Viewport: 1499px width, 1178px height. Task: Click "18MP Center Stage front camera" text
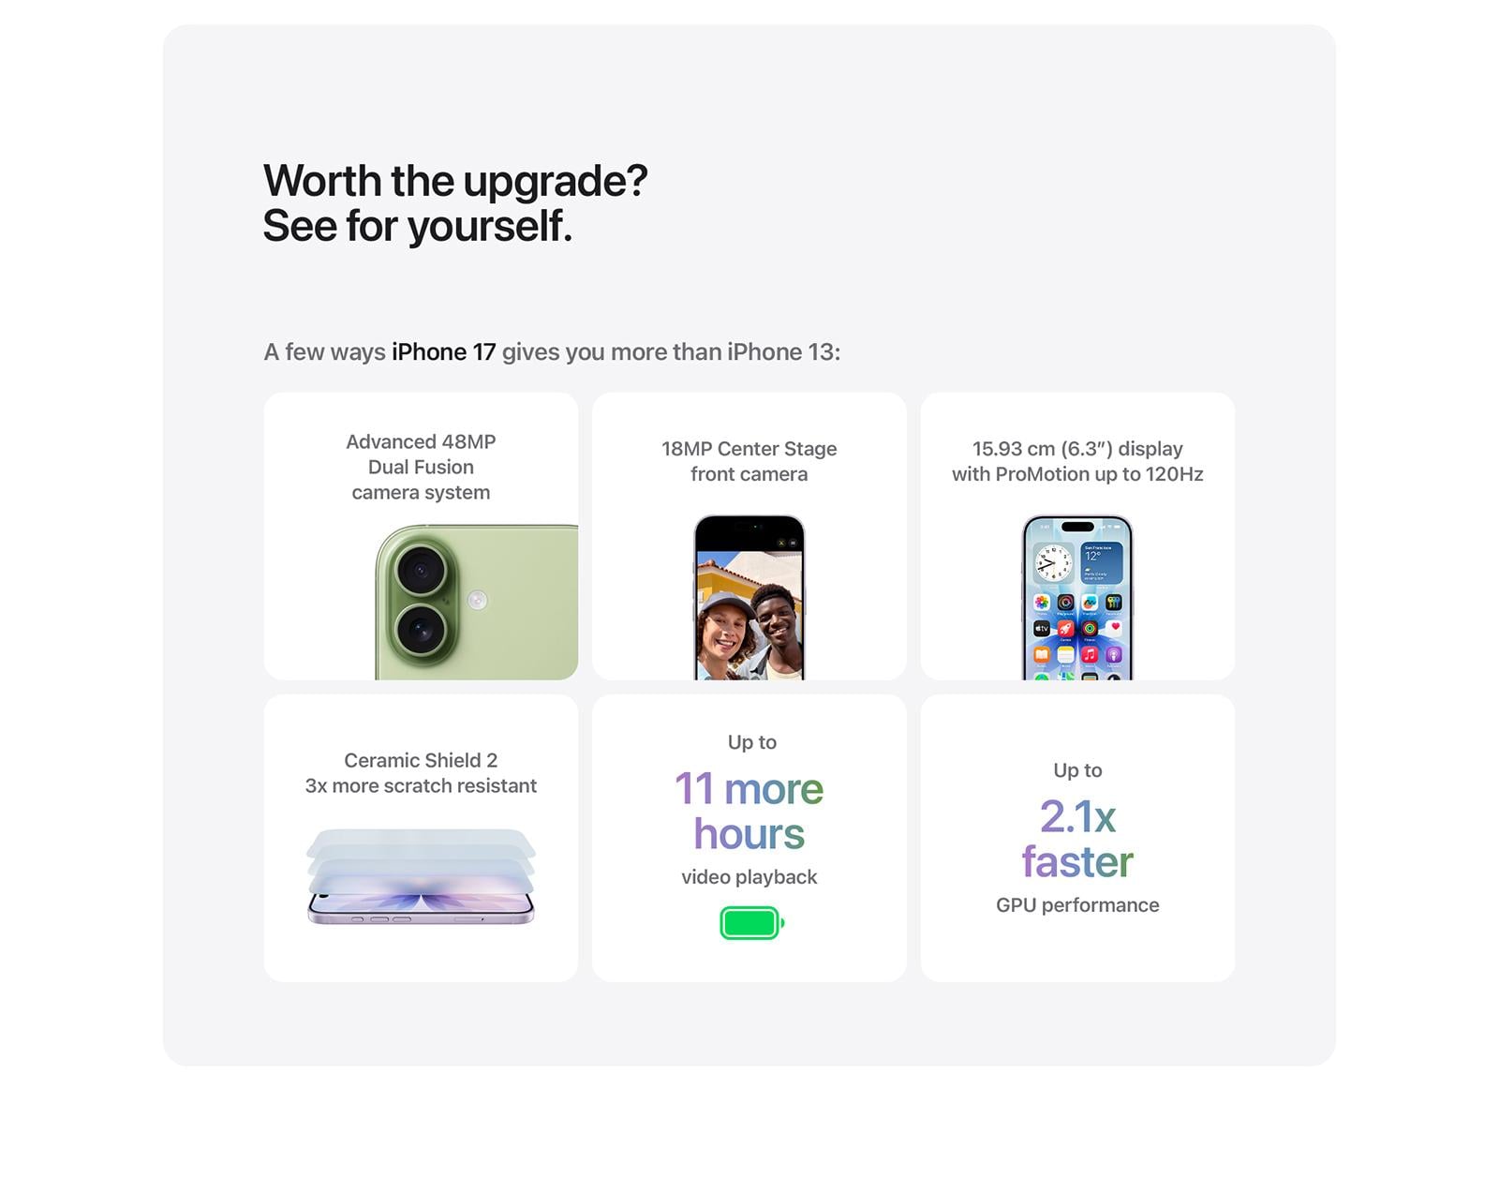[x=749, y=461]
